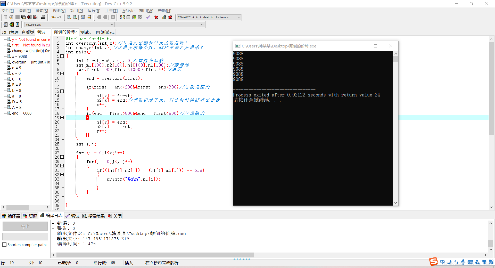Image resolution: width=495 pixels, height=268 pixels.
Task: Open the compiler set TDM-GCC dropdown
Action: [x=209, y=17]
